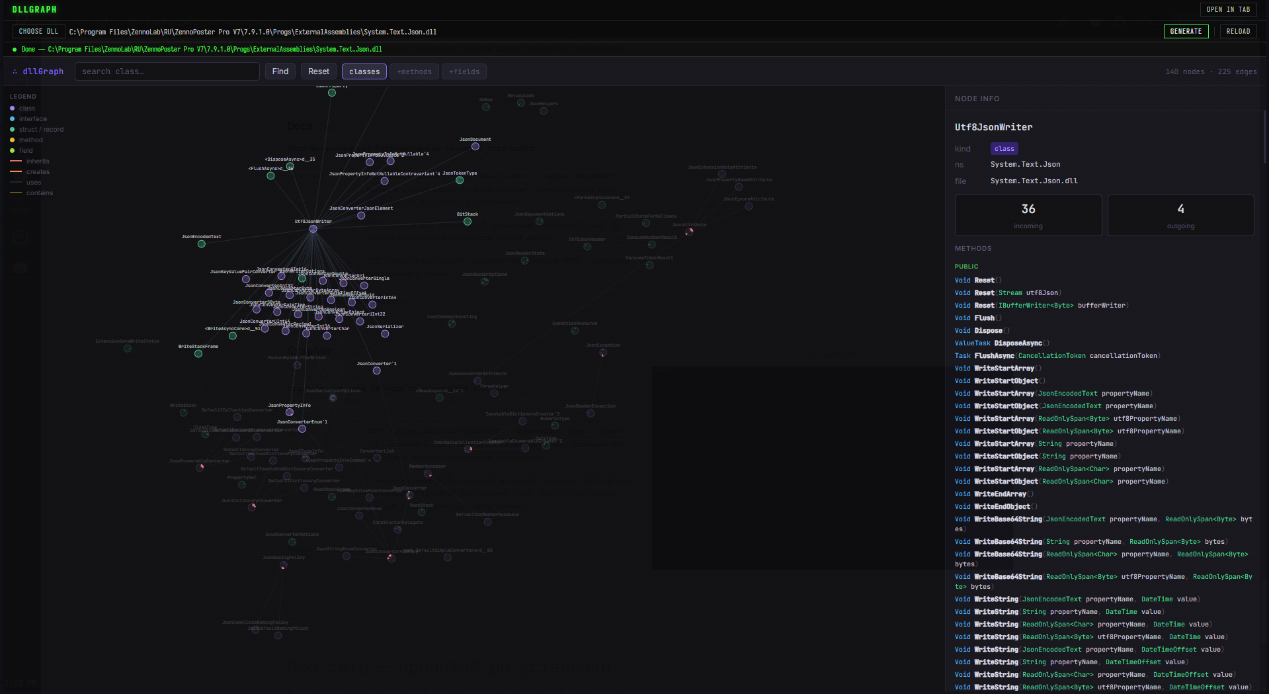
Task: Click the 4 outgoing count card
Action: click(x=1181, y=215)
